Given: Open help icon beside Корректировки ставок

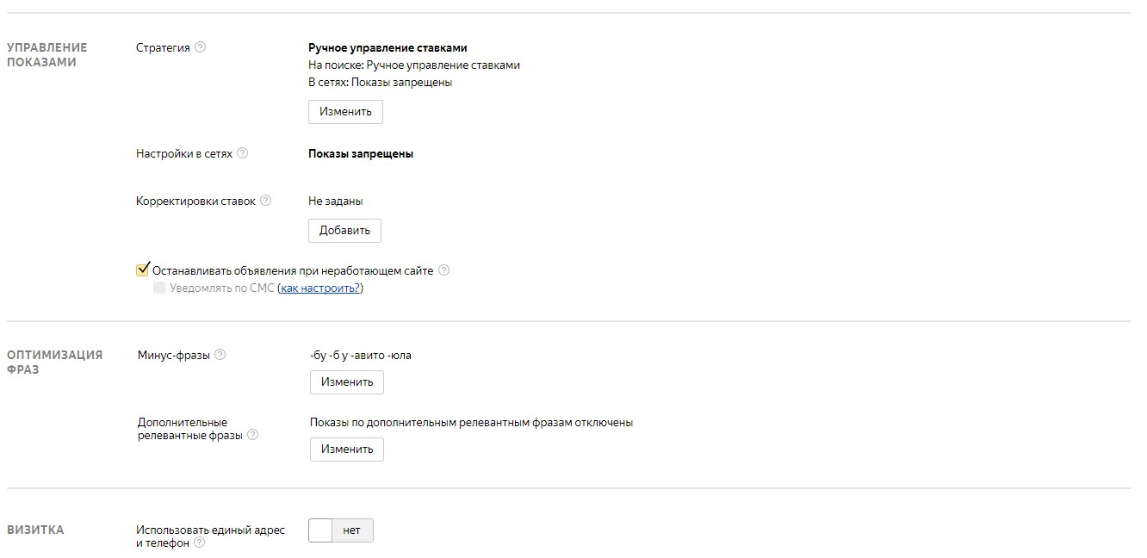Looking at the screenshot, I should click(266, 201).
